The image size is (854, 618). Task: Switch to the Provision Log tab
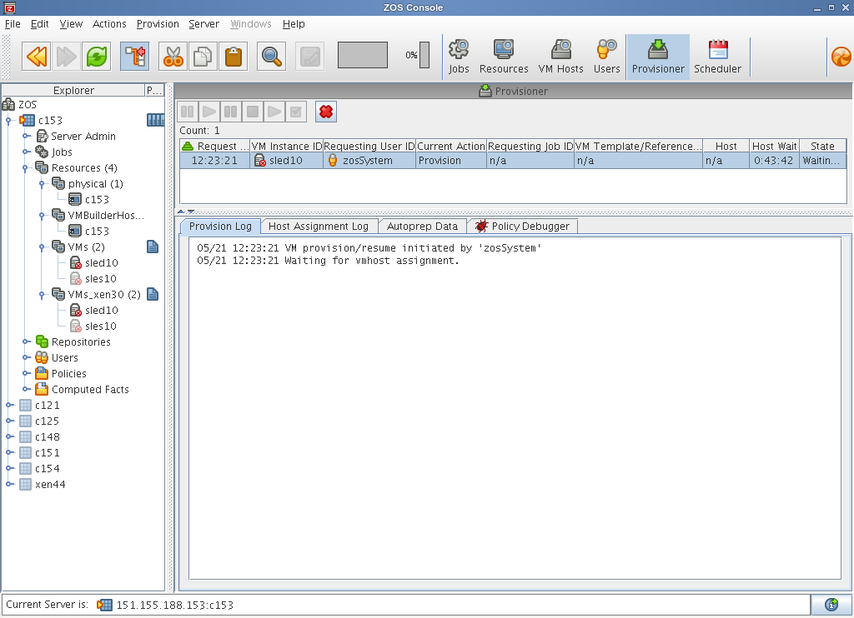pyautogui.click(x=220, y=227)
